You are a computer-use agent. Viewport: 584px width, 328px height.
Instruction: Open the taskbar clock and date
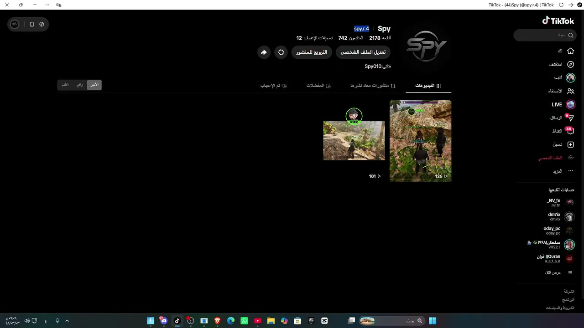12,321
